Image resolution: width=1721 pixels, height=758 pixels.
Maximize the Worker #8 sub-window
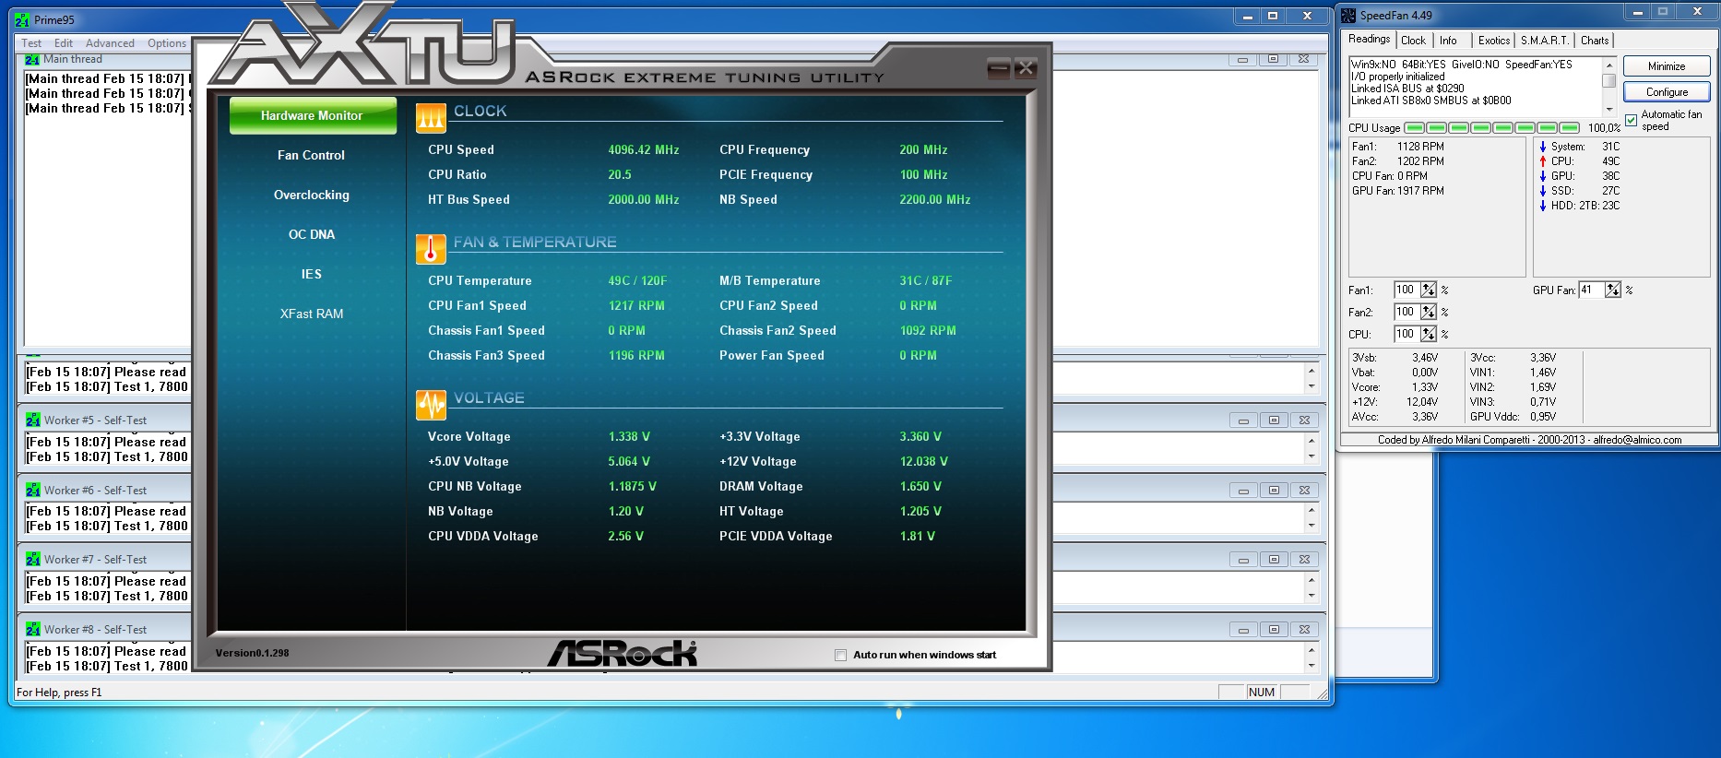pos(1274,630)
